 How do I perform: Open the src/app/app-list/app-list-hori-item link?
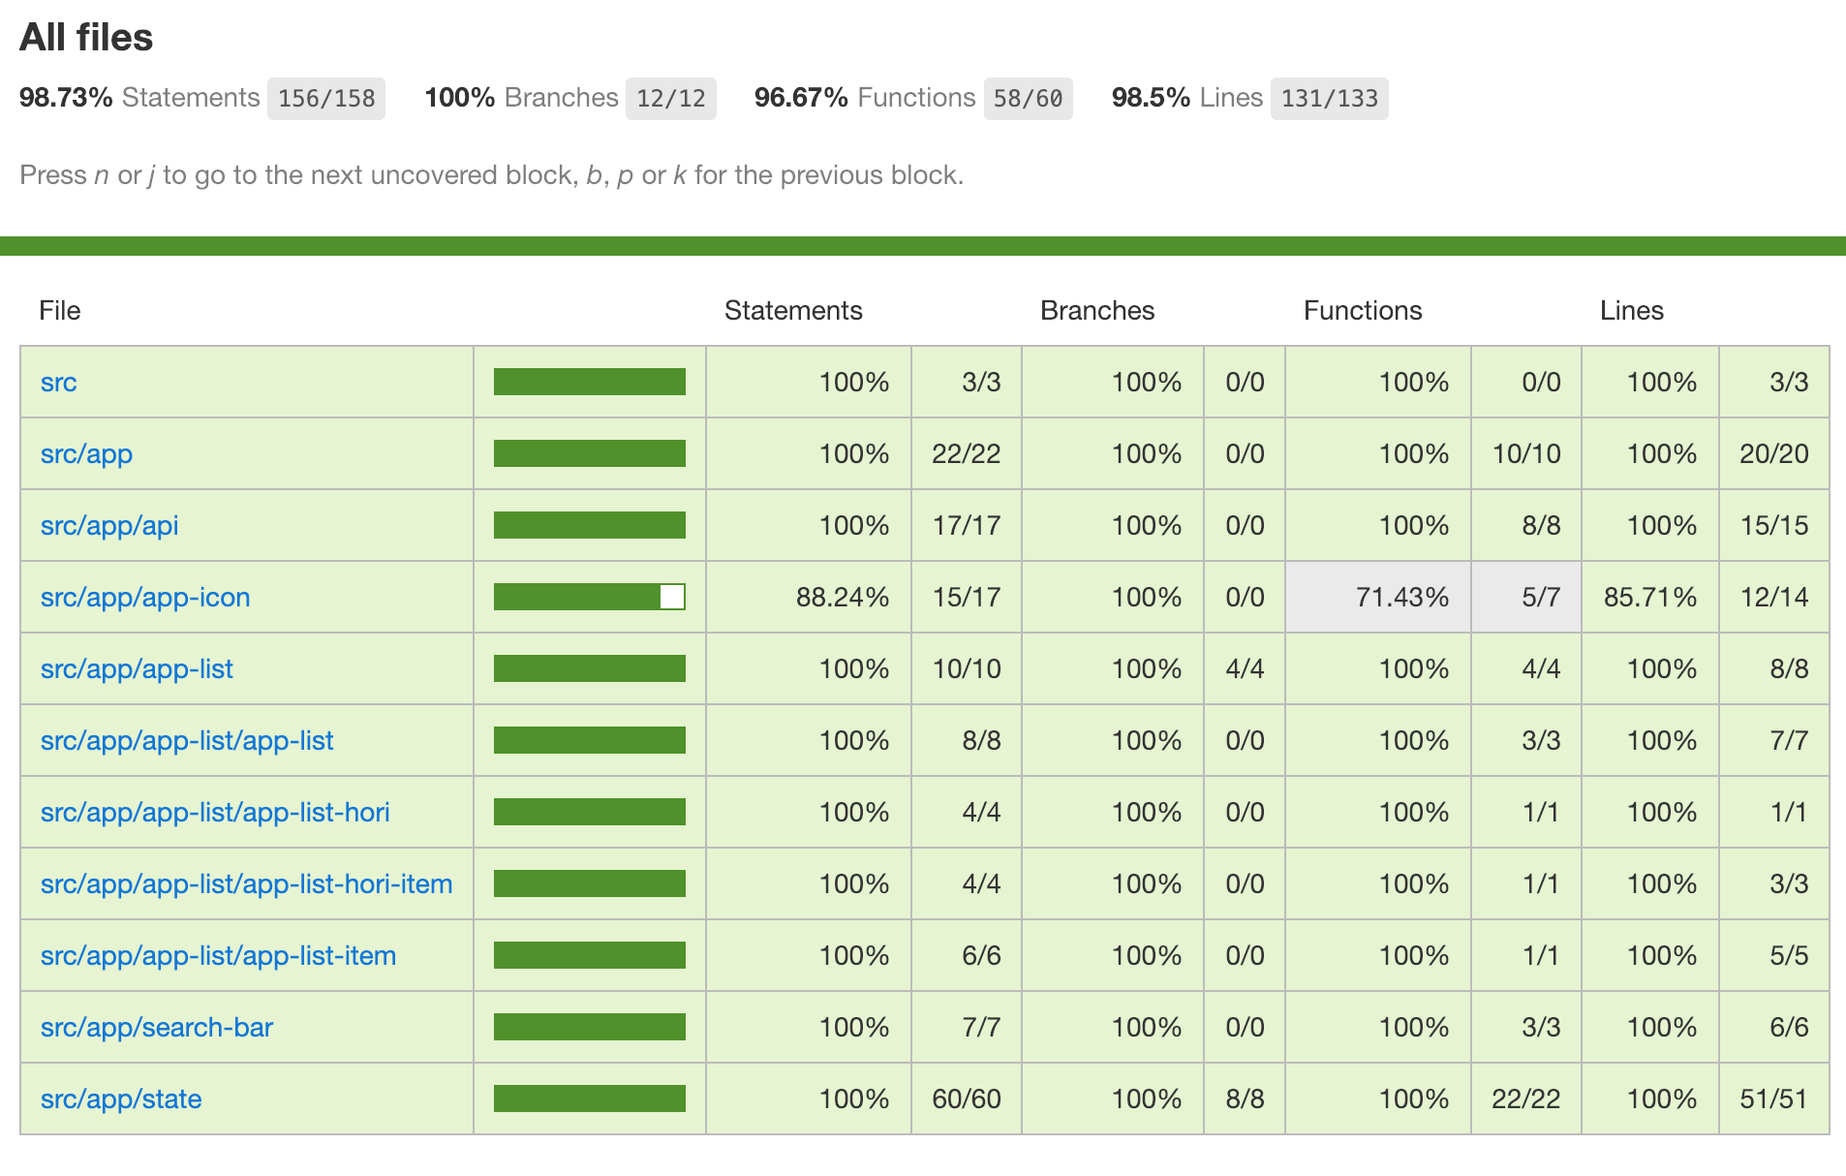pos(247,884)
